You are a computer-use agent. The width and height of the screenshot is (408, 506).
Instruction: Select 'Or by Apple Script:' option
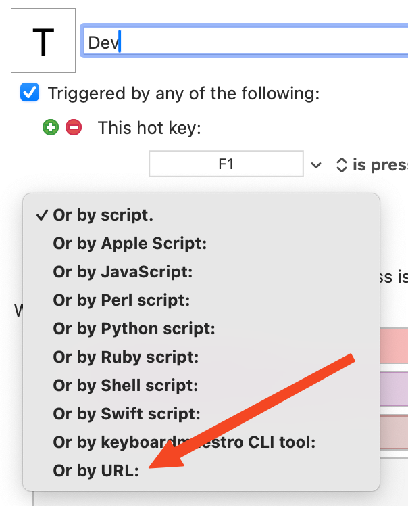click(x=201, y=244)
